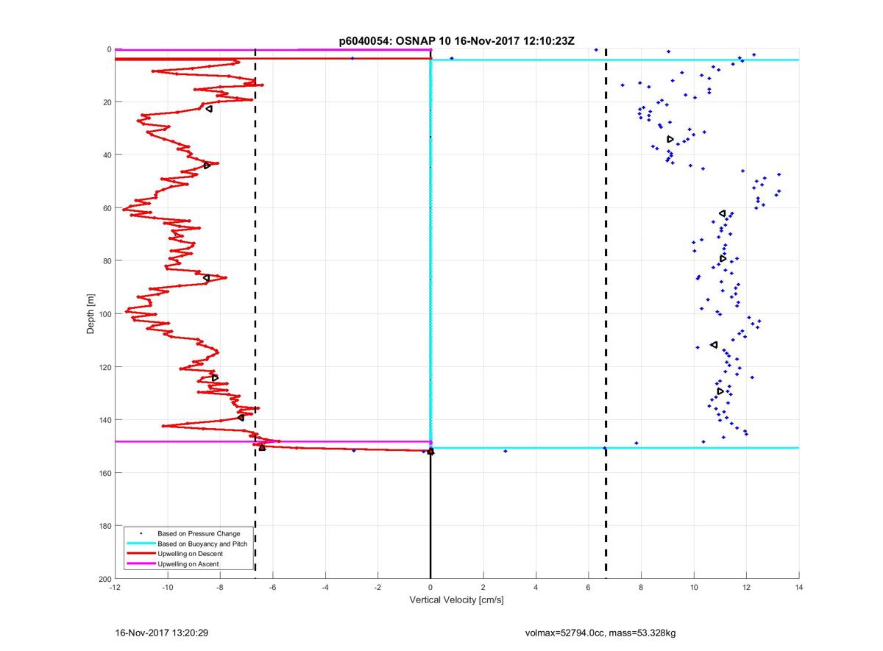883x651 pixels.
Task: Click the x-axis tick label '14'
Action: tap(799, 587)
